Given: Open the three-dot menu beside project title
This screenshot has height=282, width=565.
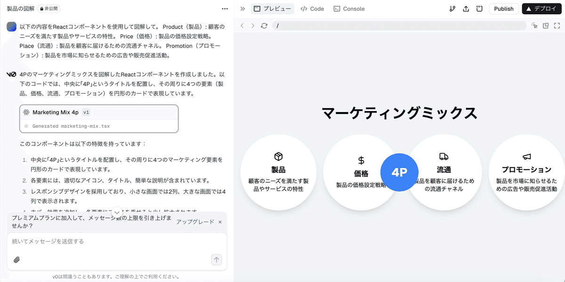Looking at the screenshot, I should point(225,8).
